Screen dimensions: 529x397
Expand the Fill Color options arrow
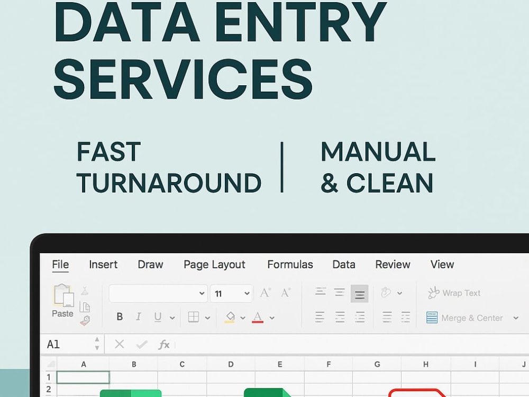click(243, 318)
